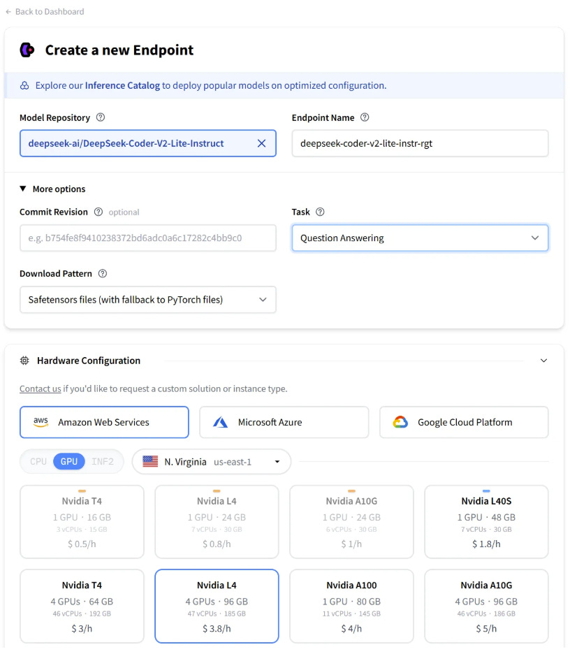Click the Microsoft Azure logo icon

(221, 422)
